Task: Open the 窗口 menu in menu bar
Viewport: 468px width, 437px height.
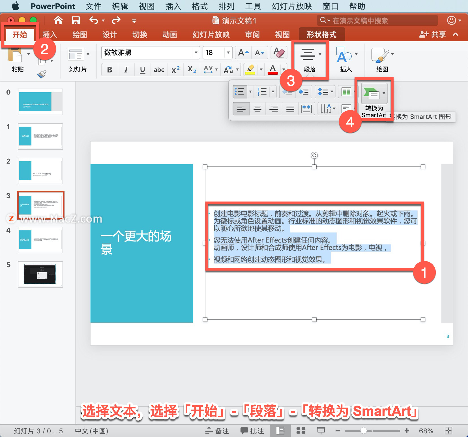Action: (x=330, y=6)
